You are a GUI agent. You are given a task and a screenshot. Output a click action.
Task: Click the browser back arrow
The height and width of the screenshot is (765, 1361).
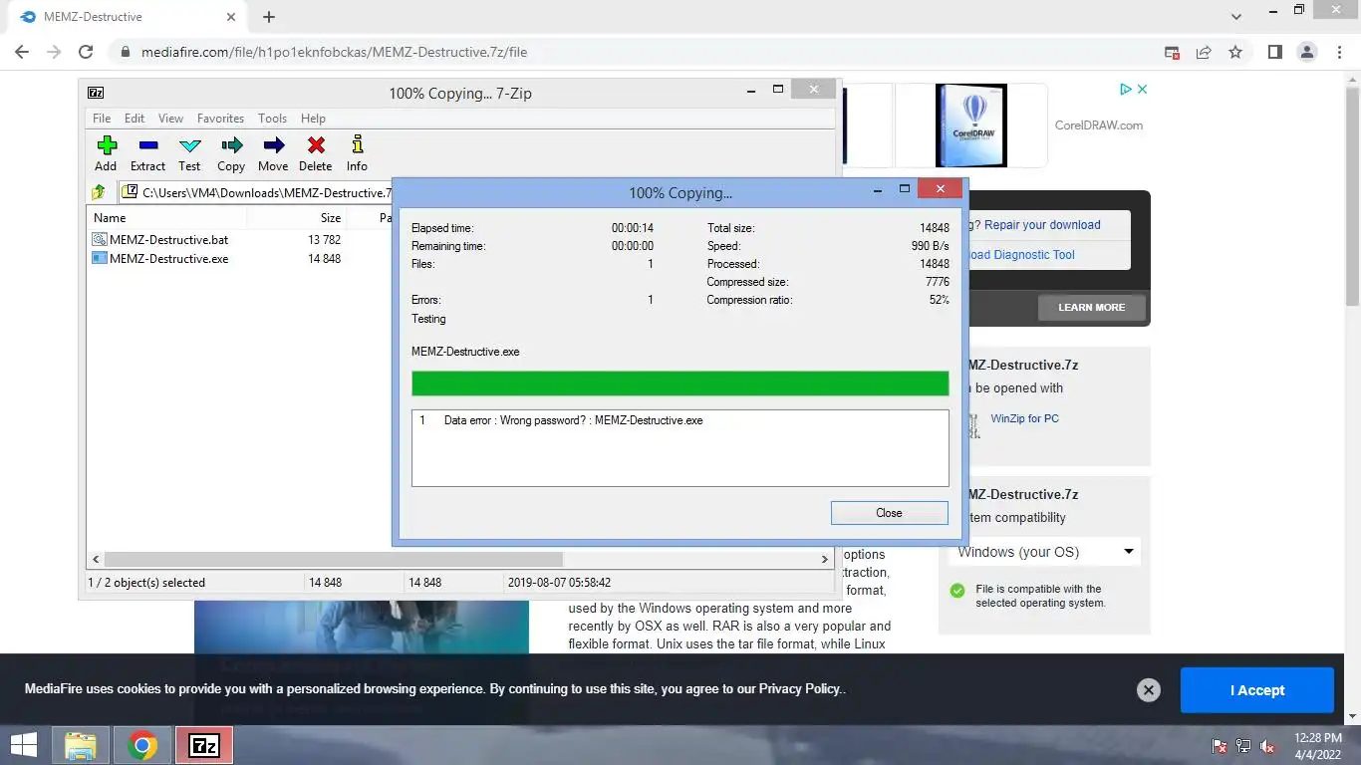(22, 52)
